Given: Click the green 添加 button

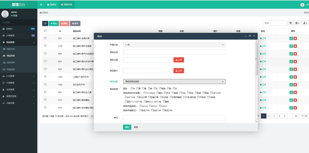Looking at the screenshot, I should (x=54, y=23).
